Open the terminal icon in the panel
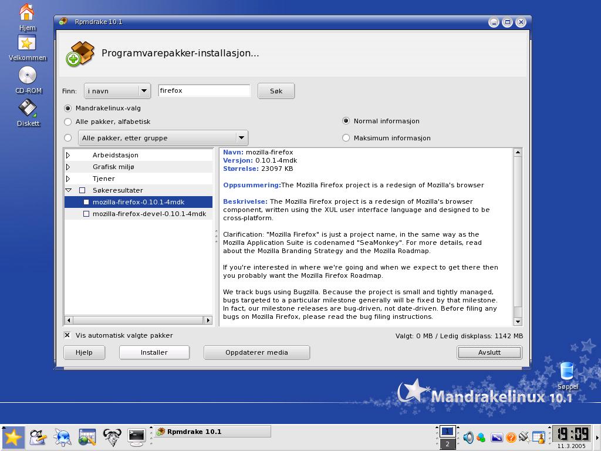Viewport: 601px width, 451px height. pyautogui.click(x=136, y=437)
